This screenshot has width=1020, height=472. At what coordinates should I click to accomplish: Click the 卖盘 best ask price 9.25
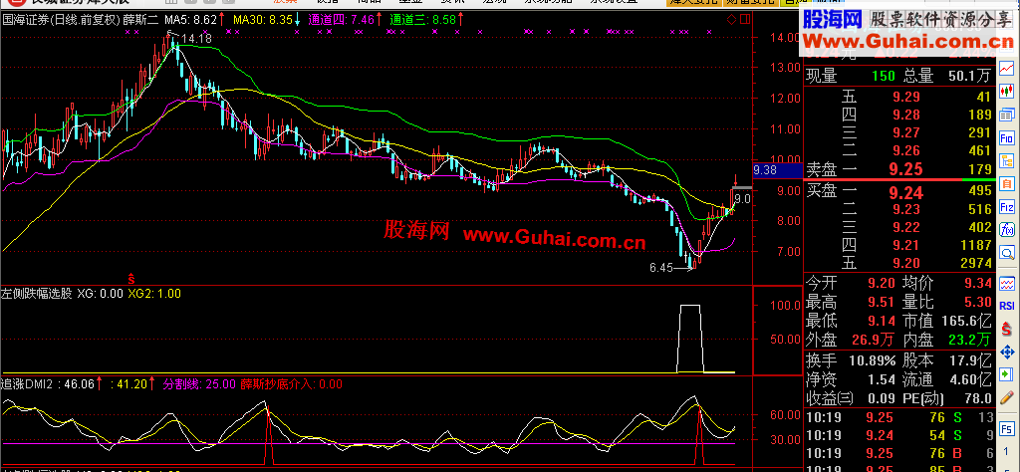coord(906,169)
